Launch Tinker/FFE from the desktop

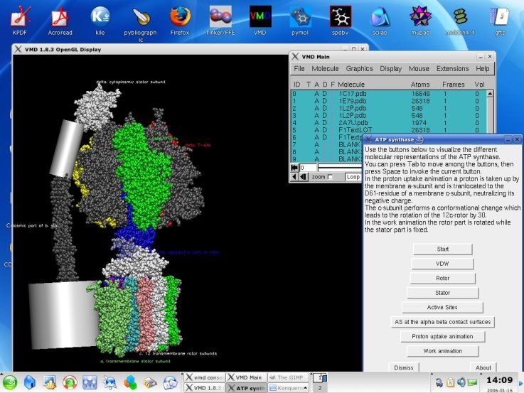click(x=220, y=21)
